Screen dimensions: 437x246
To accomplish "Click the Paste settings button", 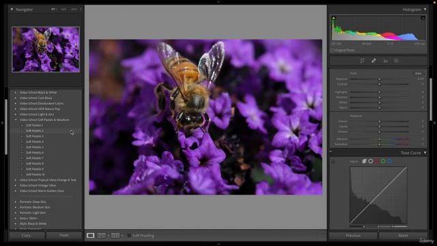I will click(x=64, y=235).
